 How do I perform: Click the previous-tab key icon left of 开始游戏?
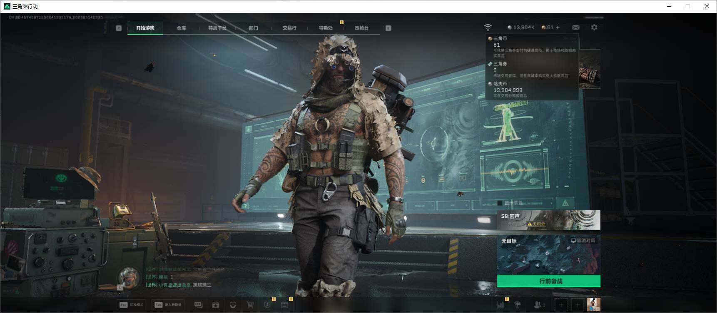(119, 28)
